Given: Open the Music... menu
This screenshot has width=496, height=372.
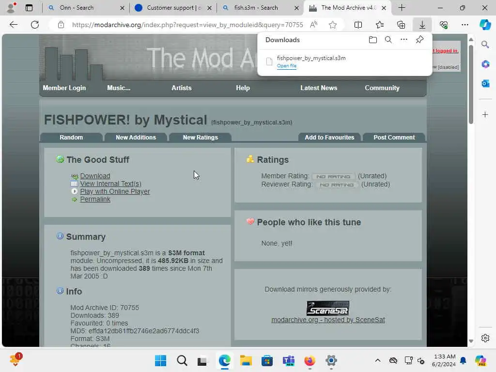Looking at the screenshot, I should [119, 88].
